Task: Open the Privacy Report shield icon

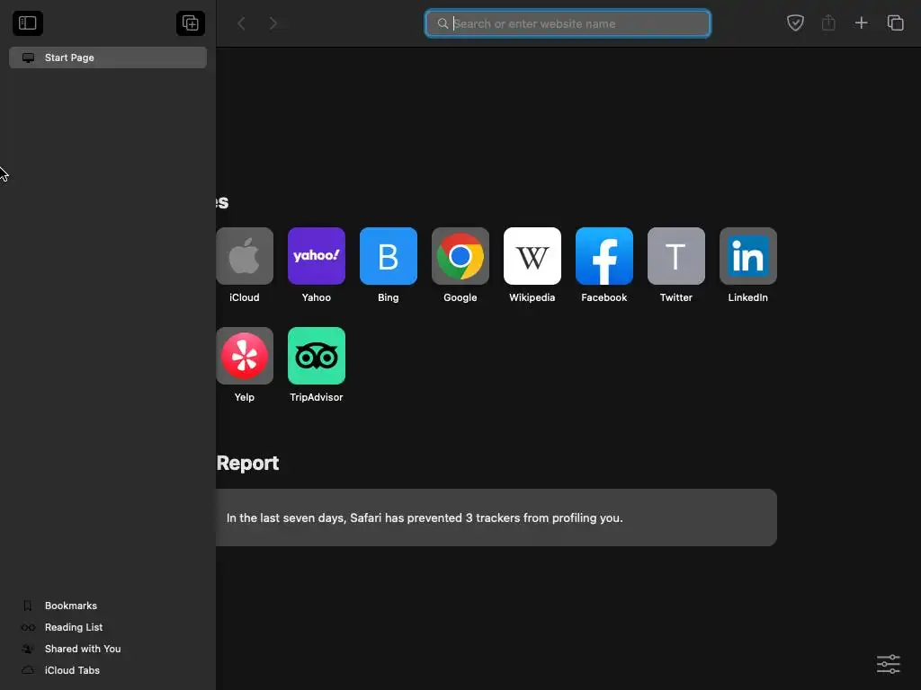Action: (795, 22)
